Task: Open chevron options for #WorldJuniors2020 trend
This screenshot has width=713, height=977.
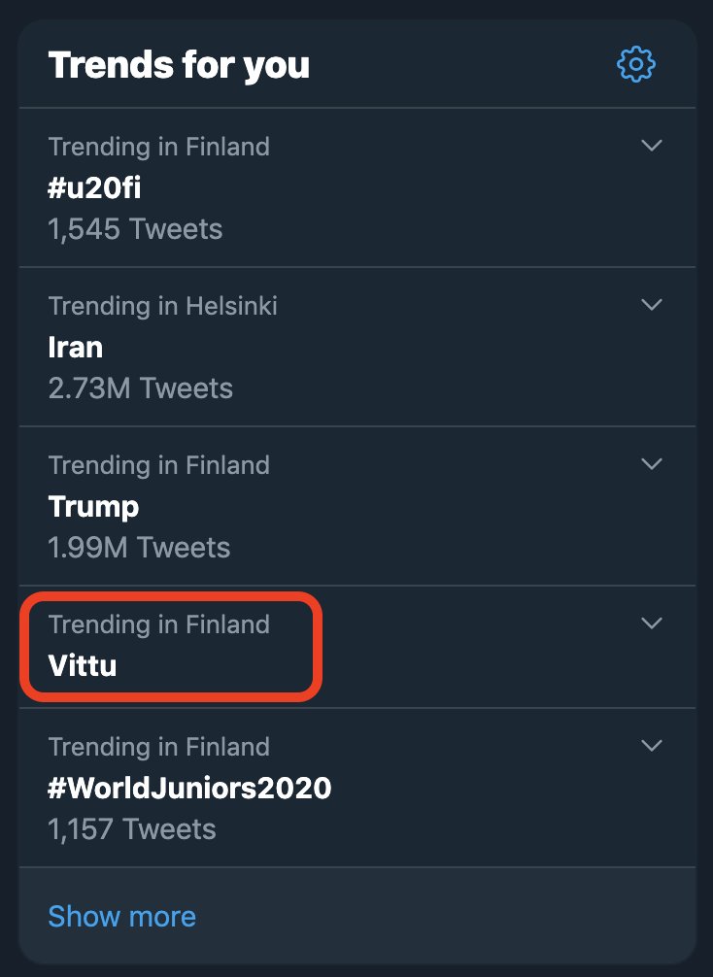Action: pos(651,745)
